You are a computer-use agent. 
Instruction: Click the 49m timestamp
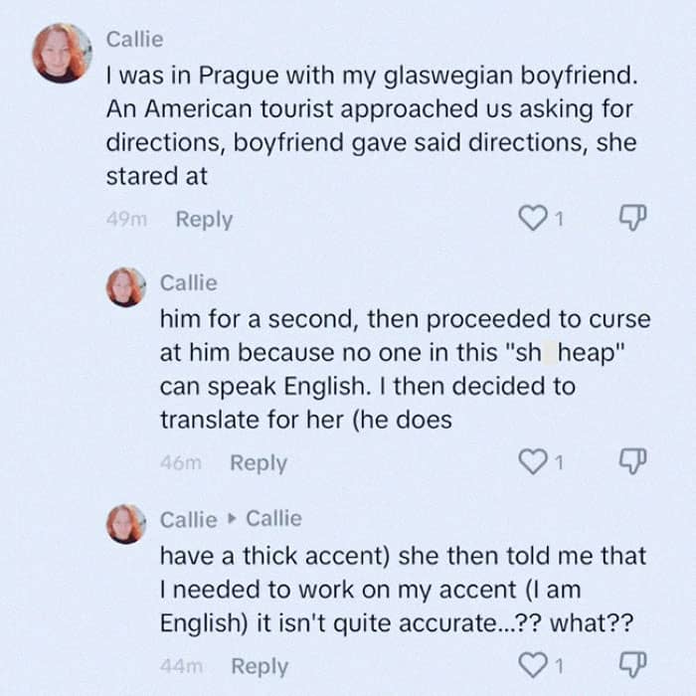tap(125, 221)
